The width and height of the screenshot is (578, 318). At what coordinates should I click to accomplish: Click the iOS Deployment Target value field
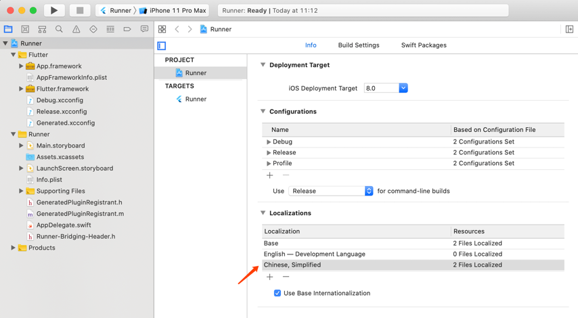click(382, 88)
